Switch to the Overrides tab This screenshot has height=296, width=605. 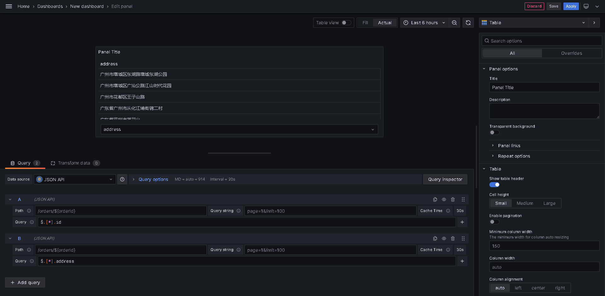(x=572, y=53)
